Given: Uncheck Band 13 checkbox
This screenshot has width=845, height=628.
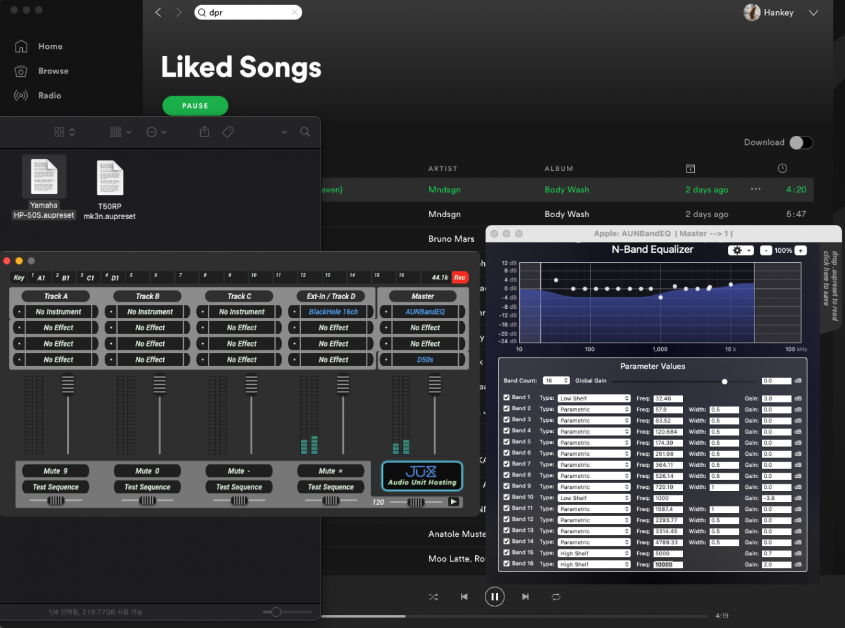Looking at the screenshot, I should pyautogui.click(x=506, y=530).
